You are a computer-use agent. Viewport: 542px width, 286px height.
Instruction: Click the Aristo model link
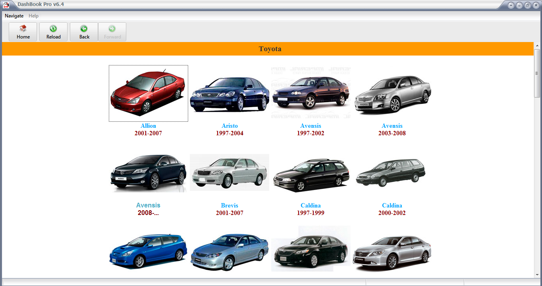point(230,126)
